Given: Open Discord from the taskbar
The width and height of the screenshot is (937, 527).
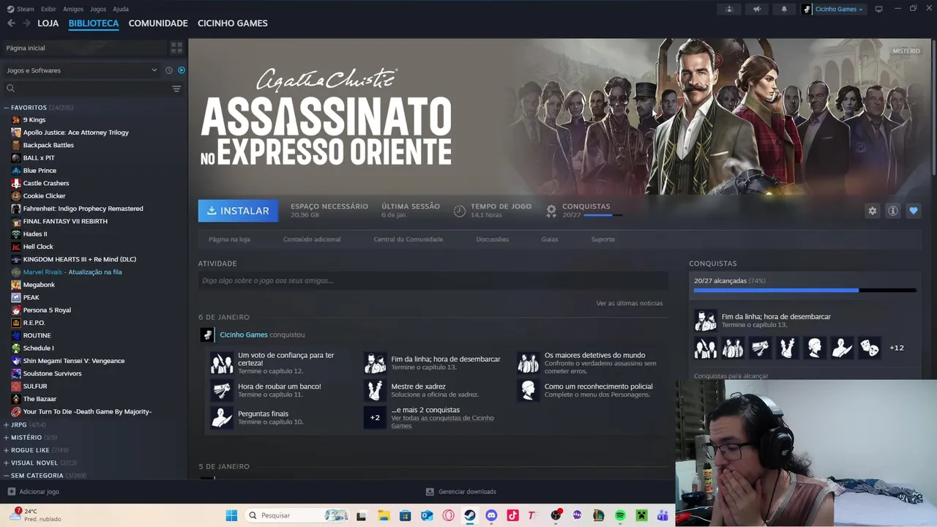Looking at the screenshot, I should [491, 515].
